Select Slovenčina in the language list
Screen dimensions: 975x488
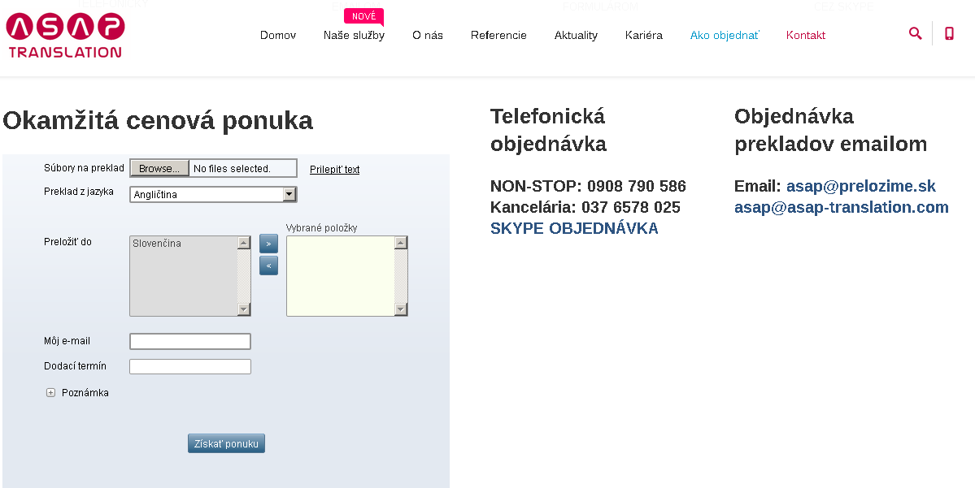(x=157, y=244)
